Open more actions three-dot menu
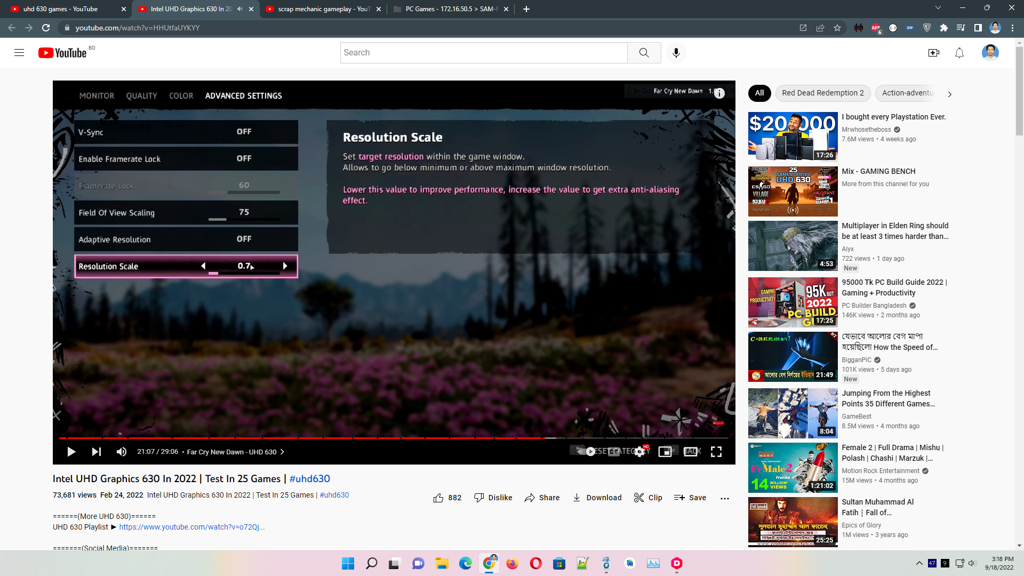 [725, 498]
